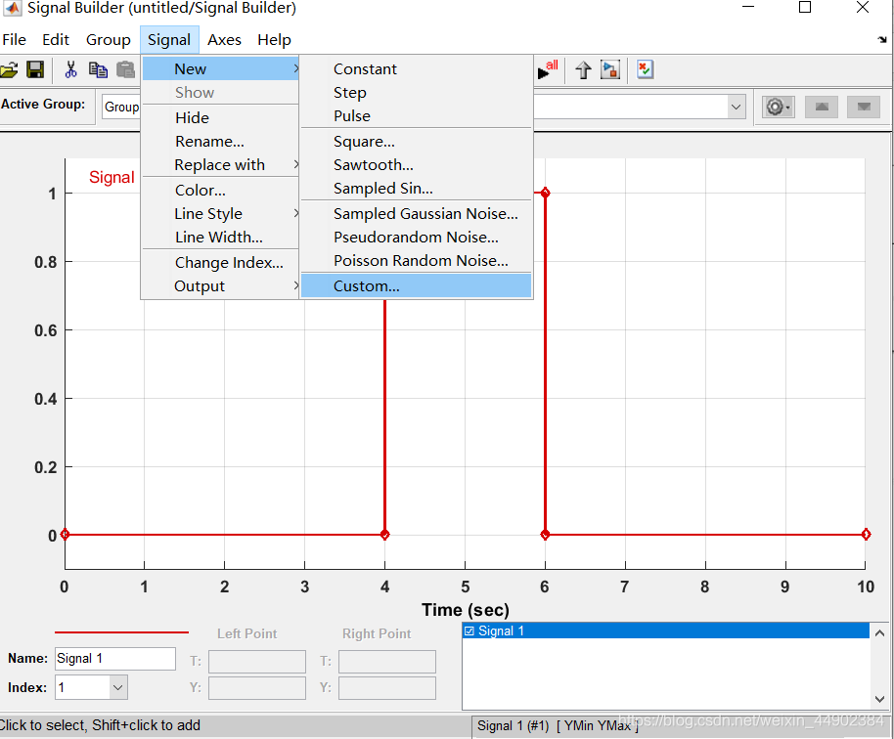Click the Paste clipboard icon
The width and height of the screenshot is (894, 739).
click(x=125, y=69)
